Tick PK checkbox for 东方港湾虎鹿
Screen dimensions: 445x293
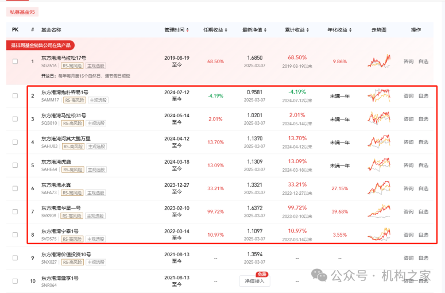point(16,165)
